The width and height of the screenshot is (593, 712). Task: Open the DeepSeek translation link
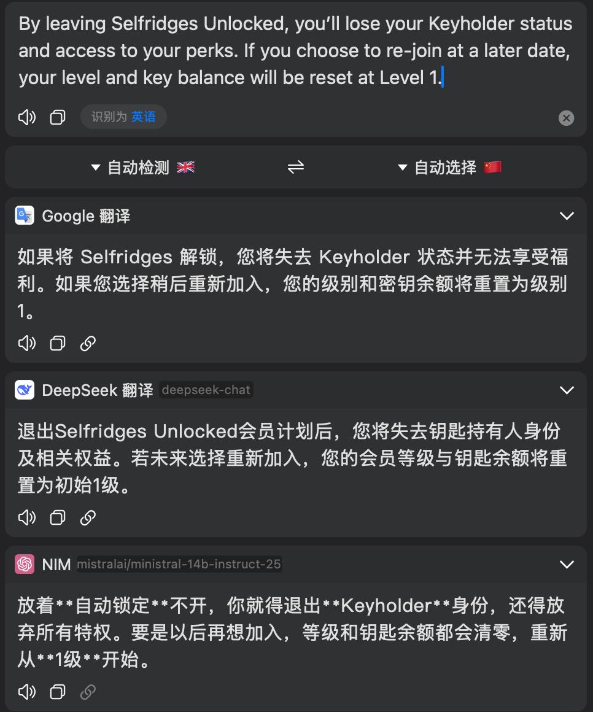point(88,517)
